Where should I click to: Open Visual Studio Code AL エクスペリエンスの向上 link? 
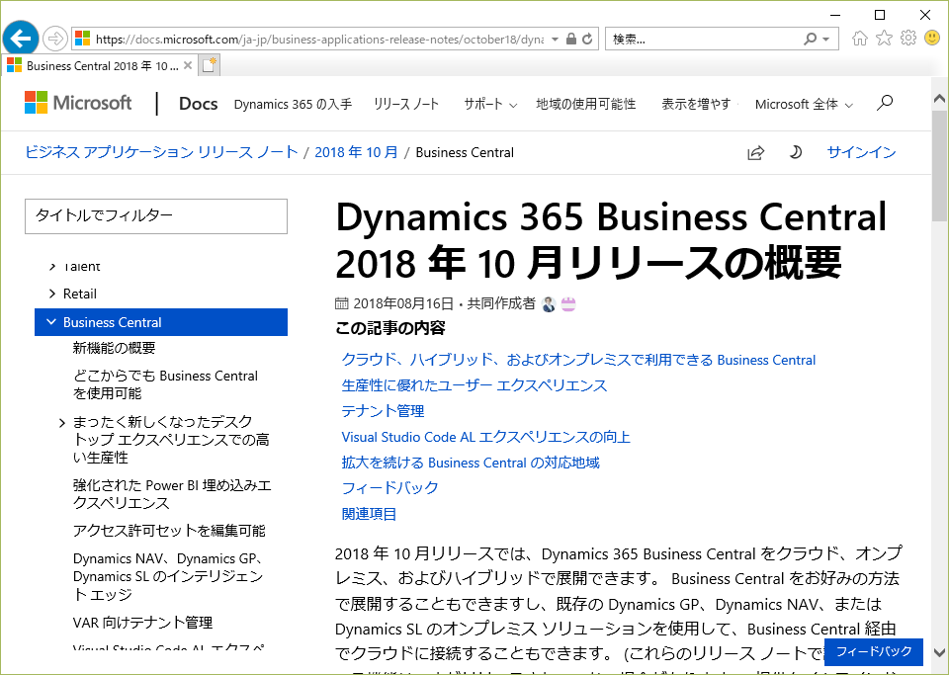(485, 437)
